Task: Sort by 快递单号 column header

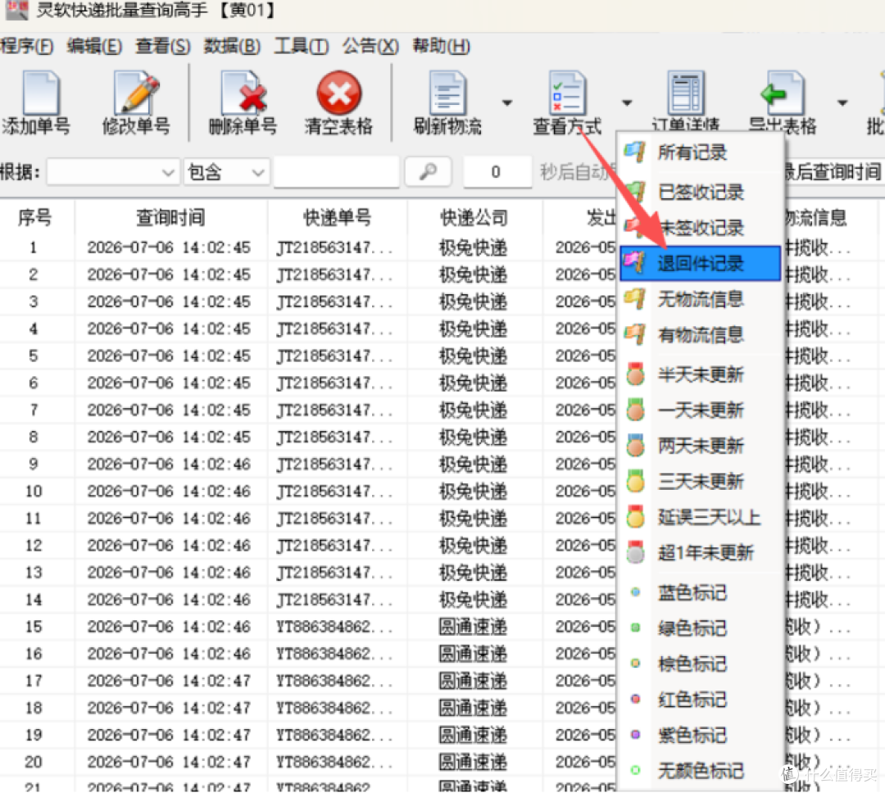Action: click(337, 217)
